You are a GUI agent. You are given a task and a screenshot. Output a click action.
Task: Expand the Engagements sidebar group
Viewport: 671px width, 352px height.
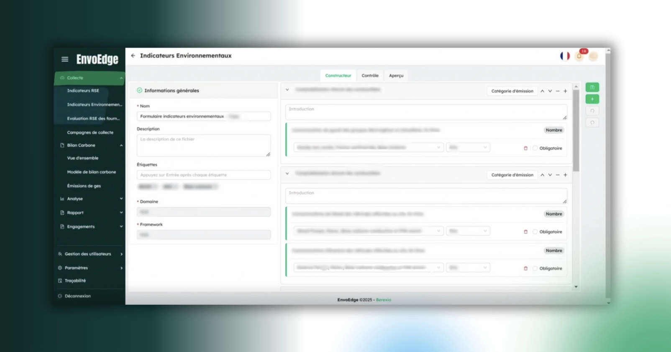tap(121, 227)
